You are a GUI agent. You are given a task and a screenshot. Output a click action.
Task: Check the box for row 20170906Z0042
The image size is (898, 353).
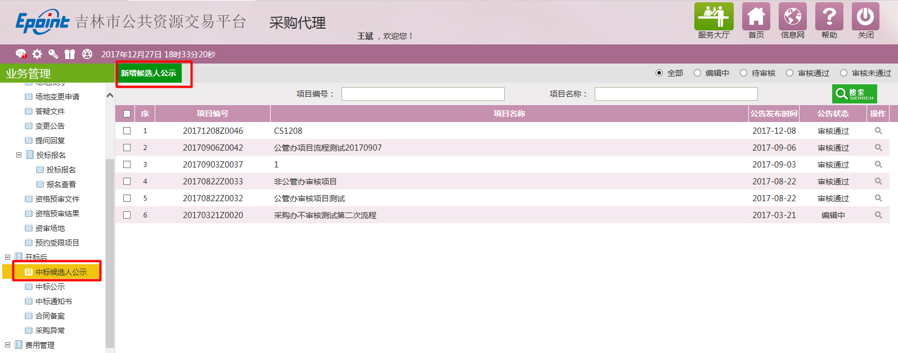pyautogui.click(x=127, y=148)
